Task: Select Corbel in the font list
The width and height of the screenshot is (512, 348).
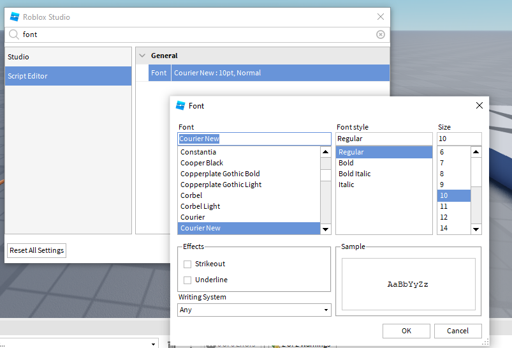Action: pos(249,195)
